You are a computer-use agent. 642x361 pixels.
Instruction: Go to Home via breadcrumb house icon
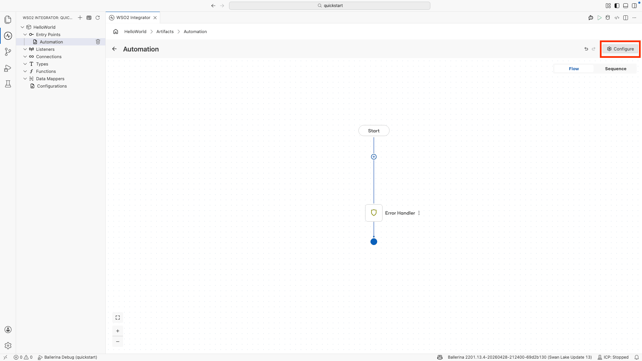(116, 31)
